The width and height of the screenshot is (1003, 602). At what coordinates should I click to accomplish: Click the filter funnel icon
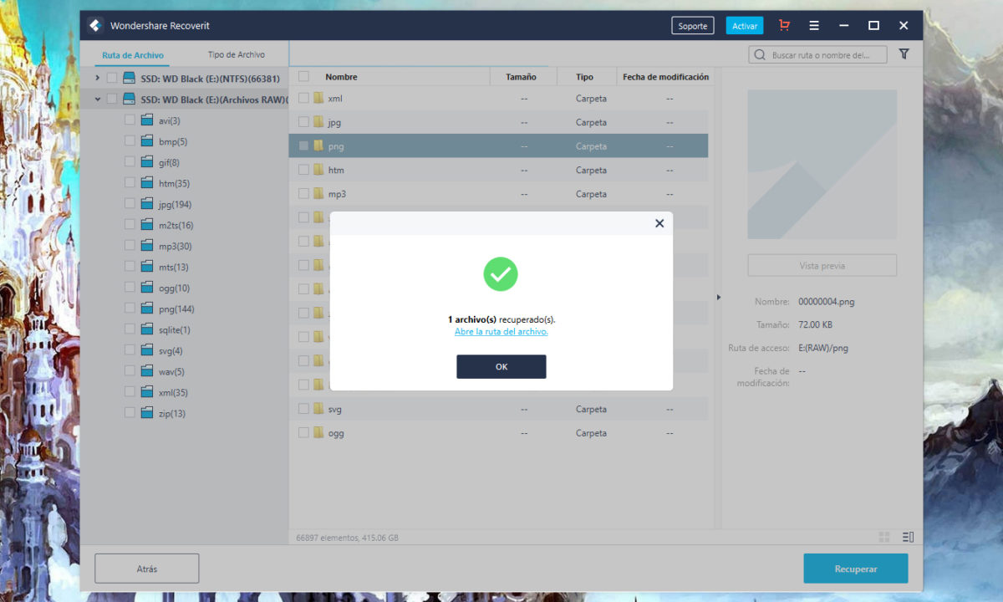pos(904,54)
